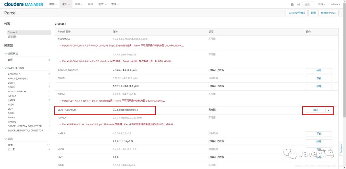Screen dimensions: 346x169
Task: Click the 配置 button
Action: [313, 13]
